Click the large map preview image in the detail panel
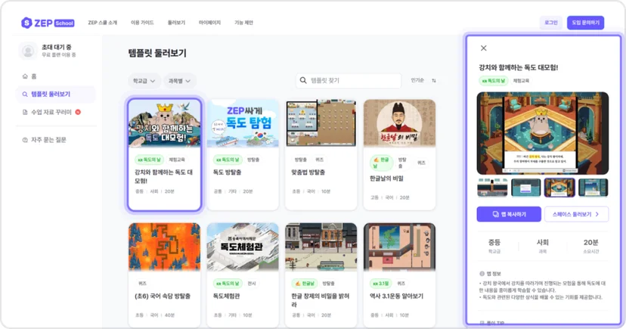This screenshot has width=626, height=329. pyautogui.click(x=543, y=133)
